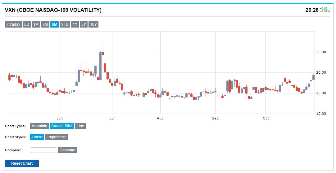
Task: Click the Aug month axis label
Action: (160, 118)
